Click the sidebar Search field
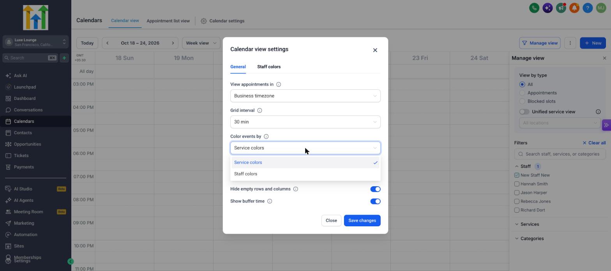The height and width of the screenshot is (271, 611). (x=30, y=58)
